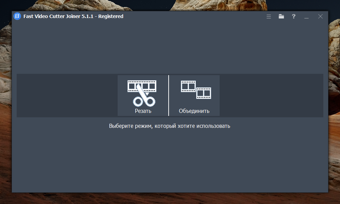
Task: Open the output folder icon
Action: pyautogui.click(x=281, y=16)
